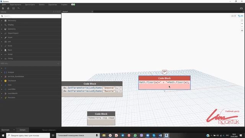The width and height of the screenshot is (245, 138).
Task: Click the String category icon
Action: pos(5,59)
